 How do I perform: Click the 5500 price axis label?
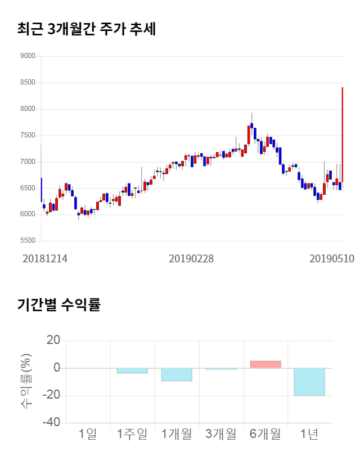(28, 241)
